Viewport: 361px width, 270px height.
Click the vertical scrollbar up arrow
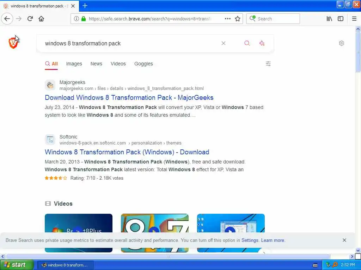[358, 29]
